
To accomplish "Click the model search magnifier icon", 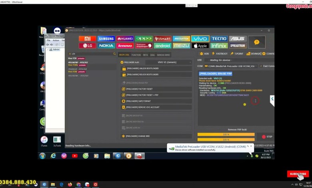I will pyautogui.click(x=114, y=54).
